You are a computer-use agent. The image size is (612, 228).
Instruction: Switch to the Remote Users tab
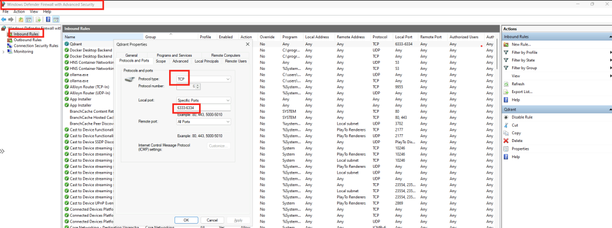point(235,61)
